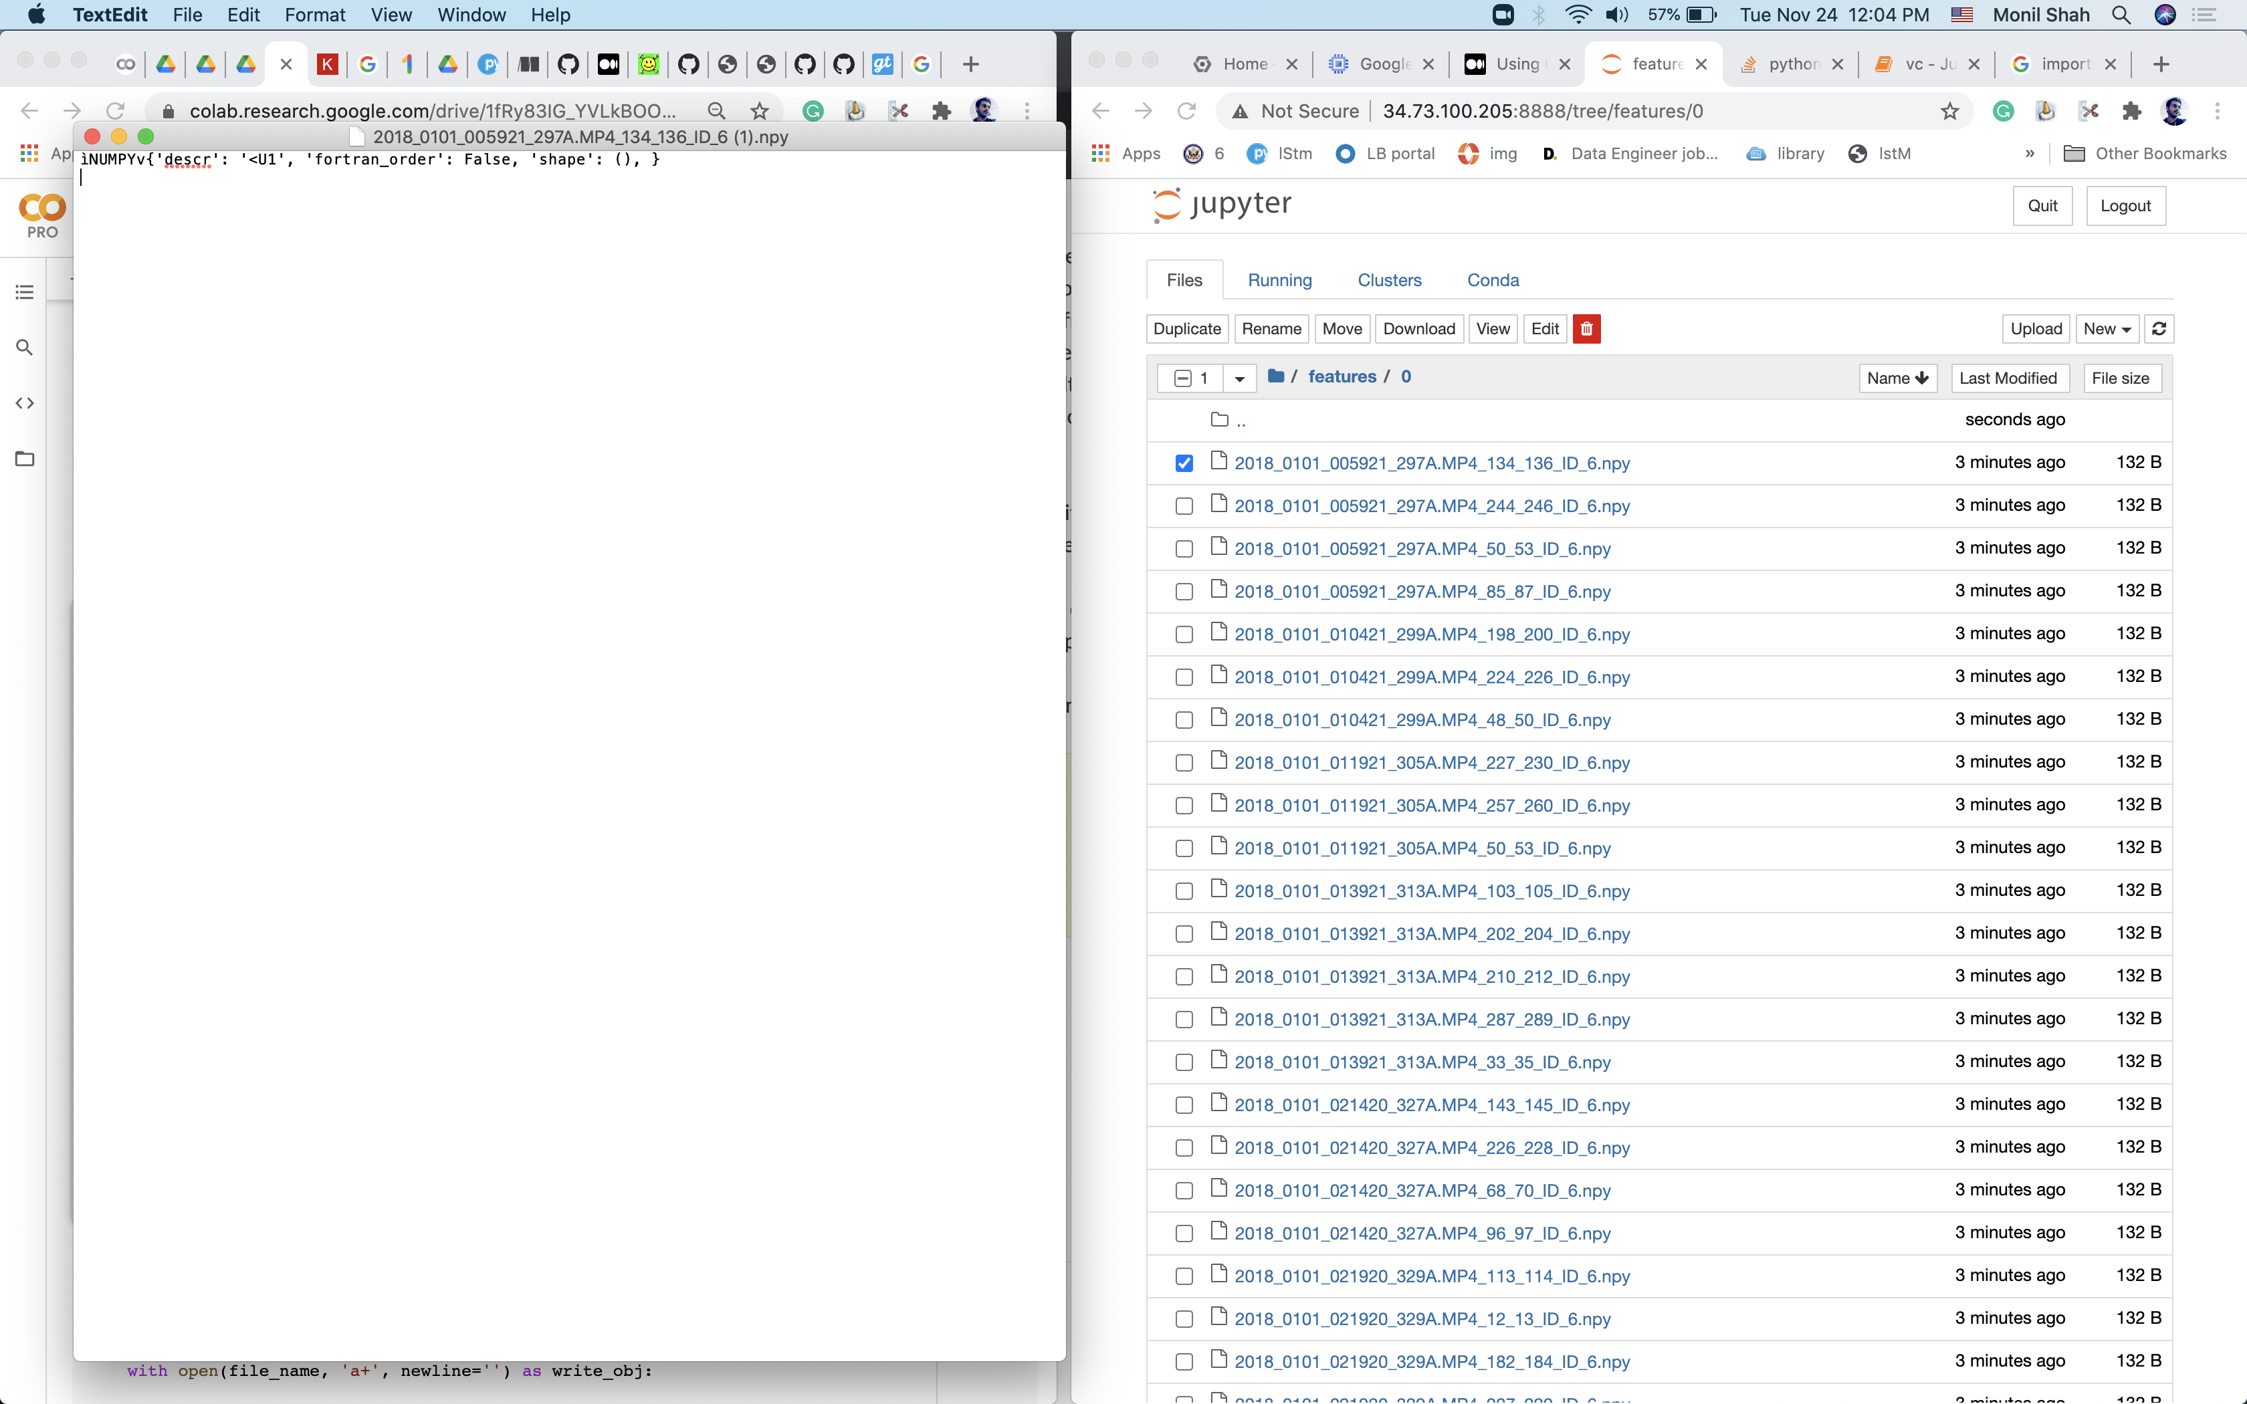Sort files by Last Modified
This screenshot has width=2247, height=1404.
click(2008, 378)
